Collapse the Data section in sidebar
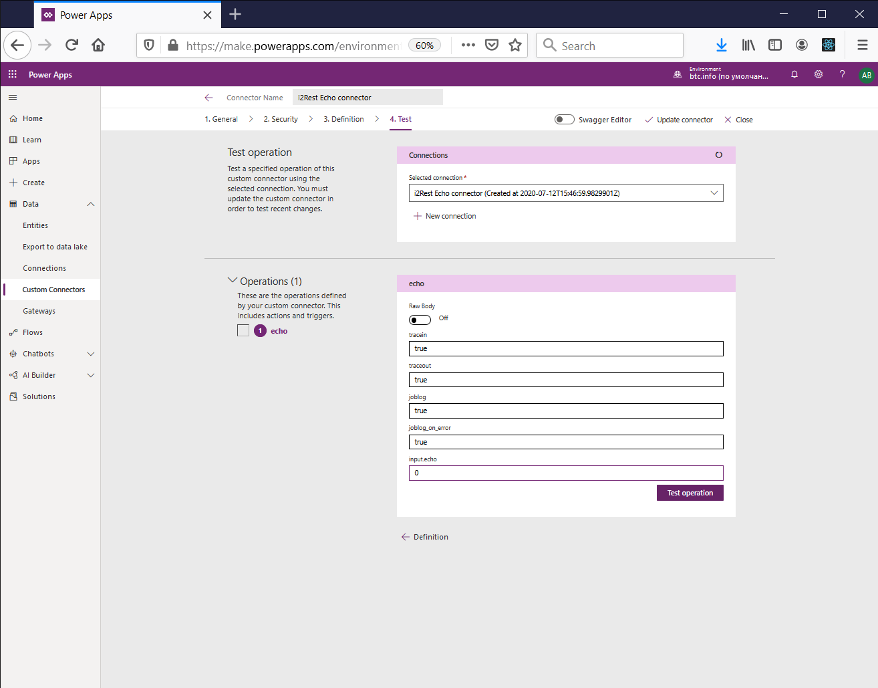The width and height of the screenshot is (878, 688). [x=91, y=204]
